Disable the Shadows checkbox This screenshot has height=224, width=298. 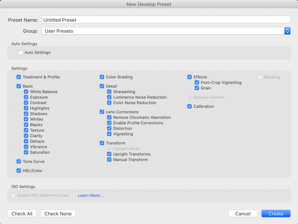(26, 114)
